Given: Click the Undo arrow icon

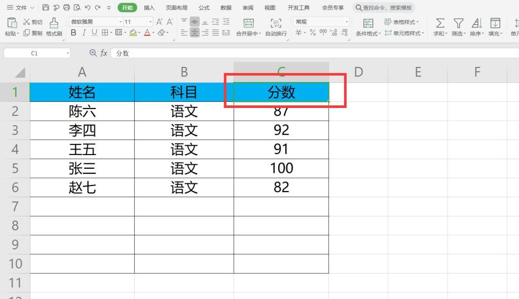Looking at the screenshot, I should point(87,8).
